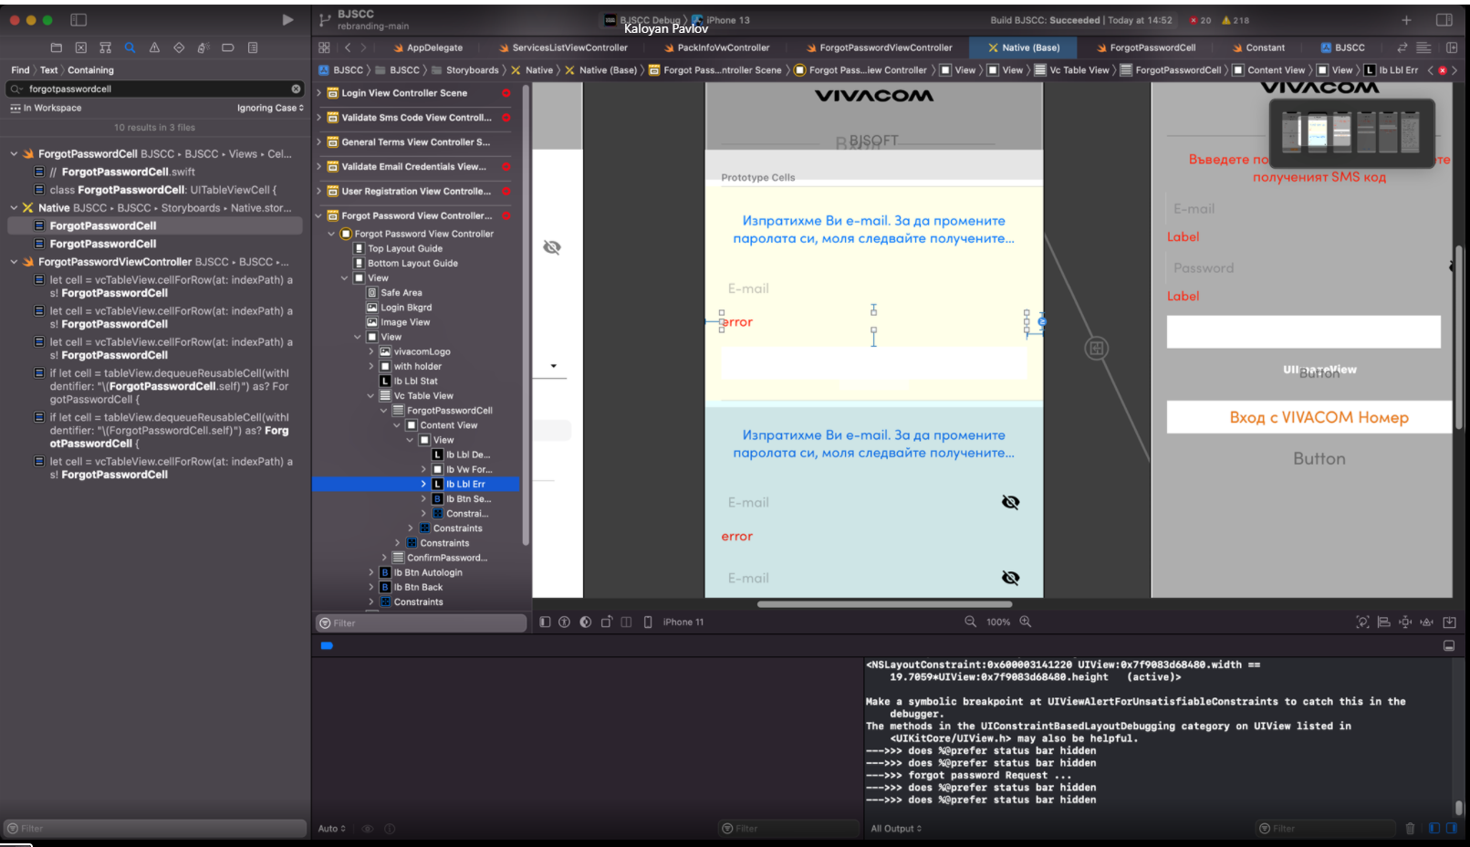Viewport: 1470px width, 847px height.
Task: Add a library object with the plus button
Action: 1406,20
